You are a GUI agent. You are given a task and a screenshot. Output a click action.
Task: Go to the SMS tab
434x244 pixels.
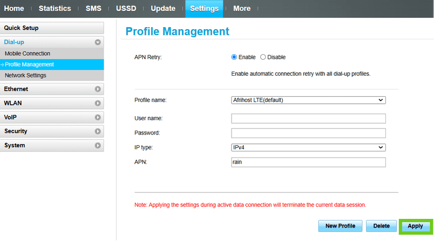coord(94,9)
